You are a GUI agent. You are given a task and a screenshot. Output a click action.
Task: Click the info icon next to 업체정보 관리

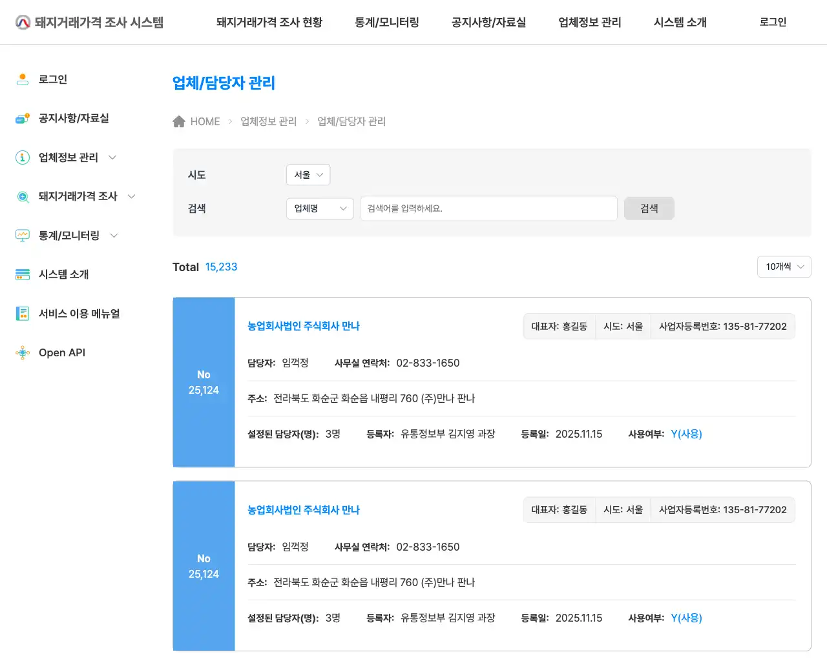coord(23,157)
